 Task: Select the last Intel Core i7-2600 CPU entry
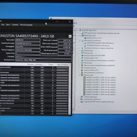point(101,94)
